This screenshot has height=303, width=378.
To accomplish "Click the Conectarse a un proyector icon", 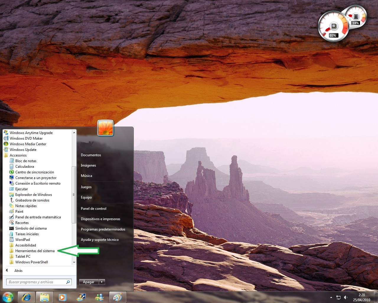I will [x=12, y=178].
